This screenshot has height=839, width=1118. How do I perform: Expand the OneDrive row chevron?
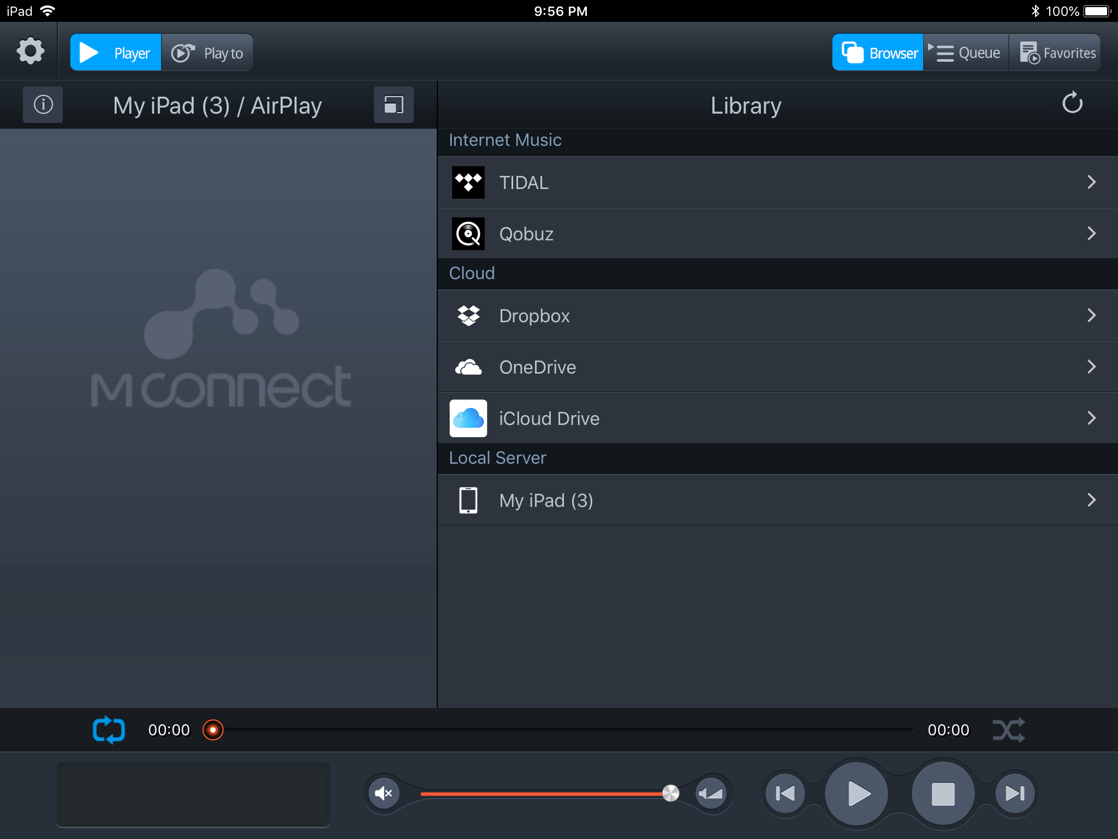click(x=1091, y=367)
